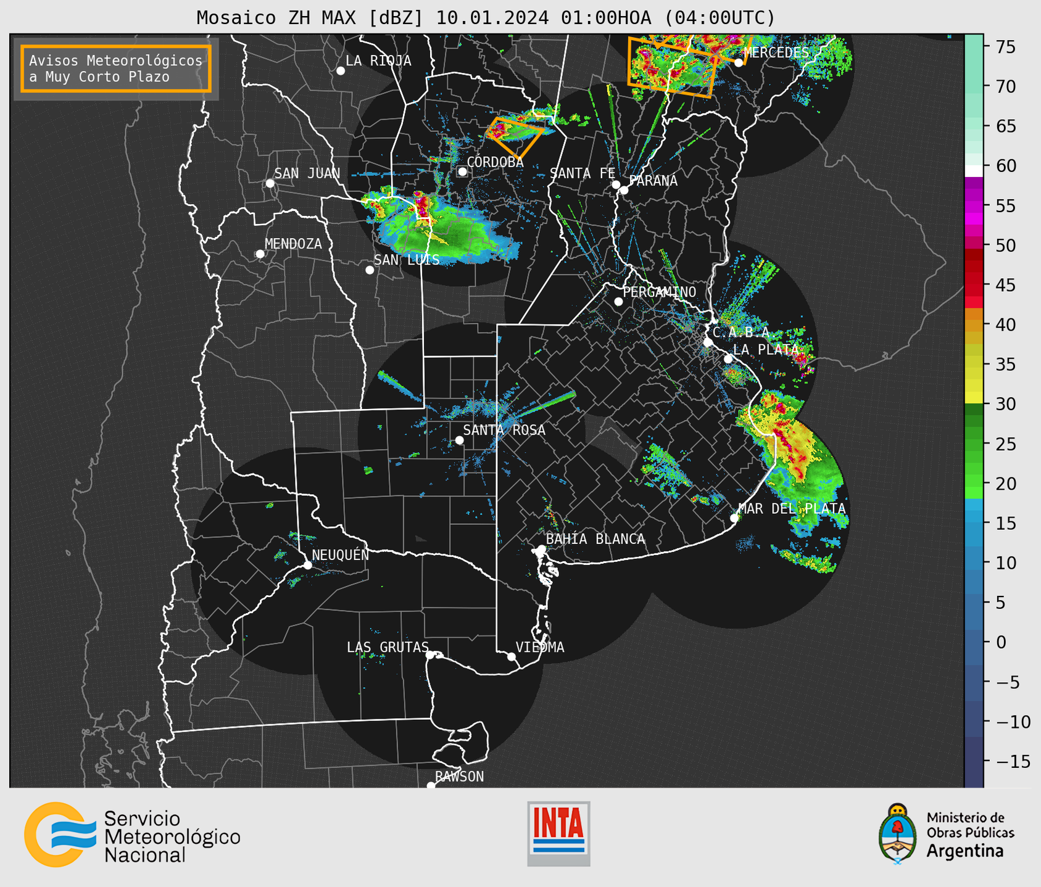Click the MAR DEL PLATA city label
This screenshot has width=1041, height=887.
point(792,508)
